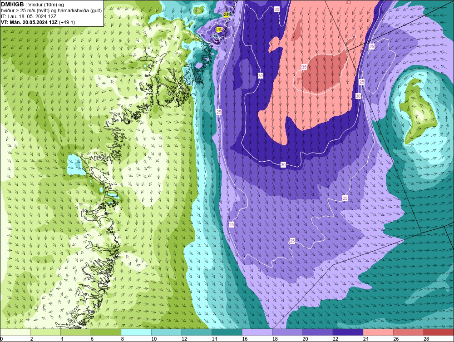Image resolution: width=454 pixels, height=342 pixels.
Task: Click the yellow 32 maximum gust marker
Action: [219, 29]
